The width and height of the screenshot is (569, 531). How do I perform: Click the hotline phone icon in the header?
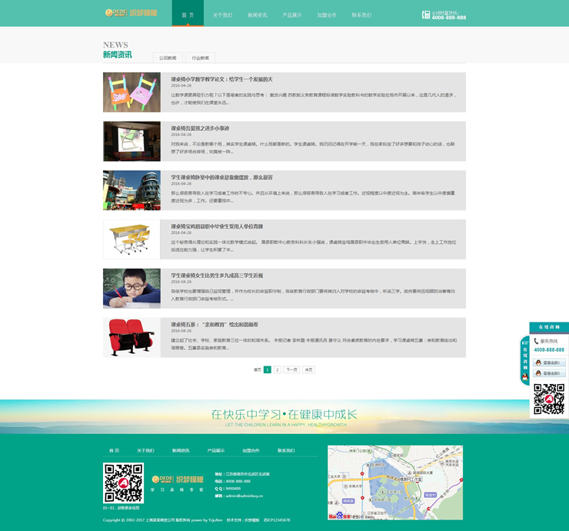pos(426,15)
